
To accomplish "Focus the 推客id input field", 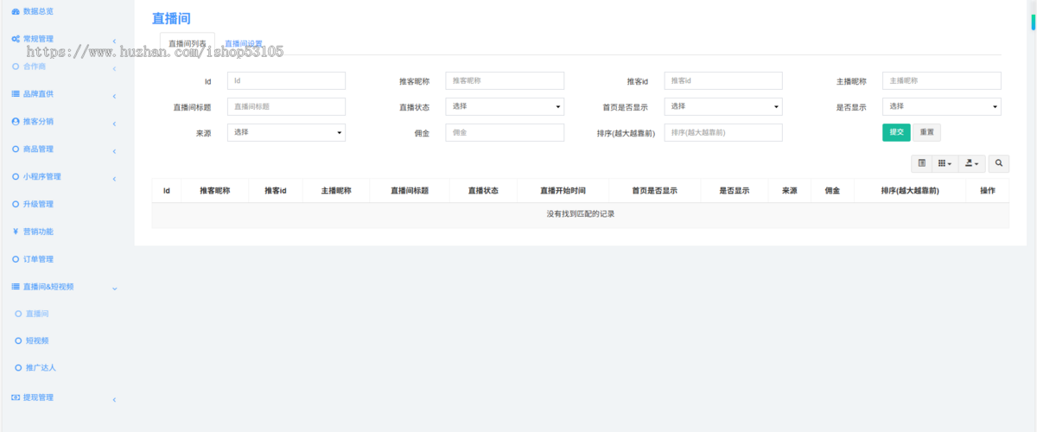I will tap(723, 80).
